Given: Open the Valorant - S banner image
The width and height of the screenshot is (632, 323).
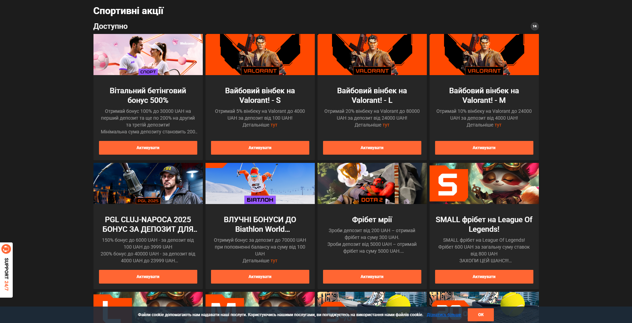Looking at the screenshot, I should (260, 55).
